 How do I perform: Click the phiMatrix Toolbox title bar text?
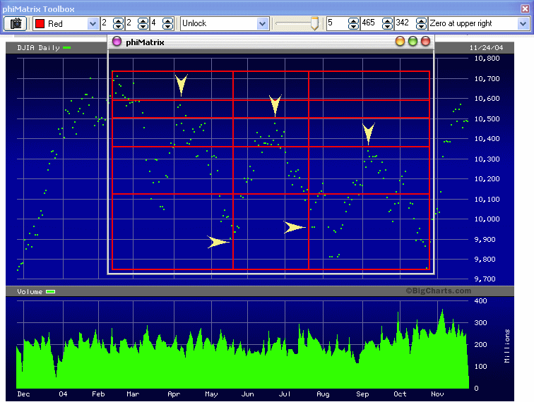[x=38, y=9]
